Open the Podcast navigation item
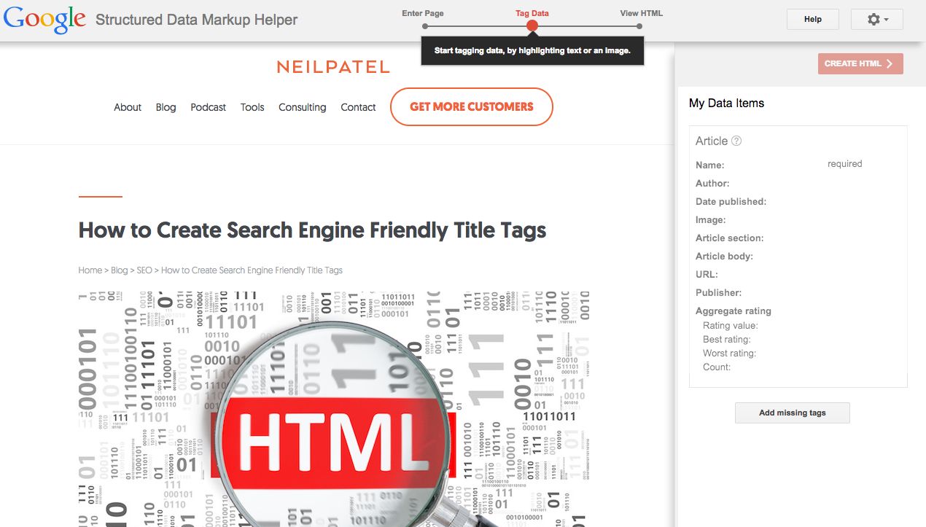The image size is (926, 527). [x=208, y=107]
